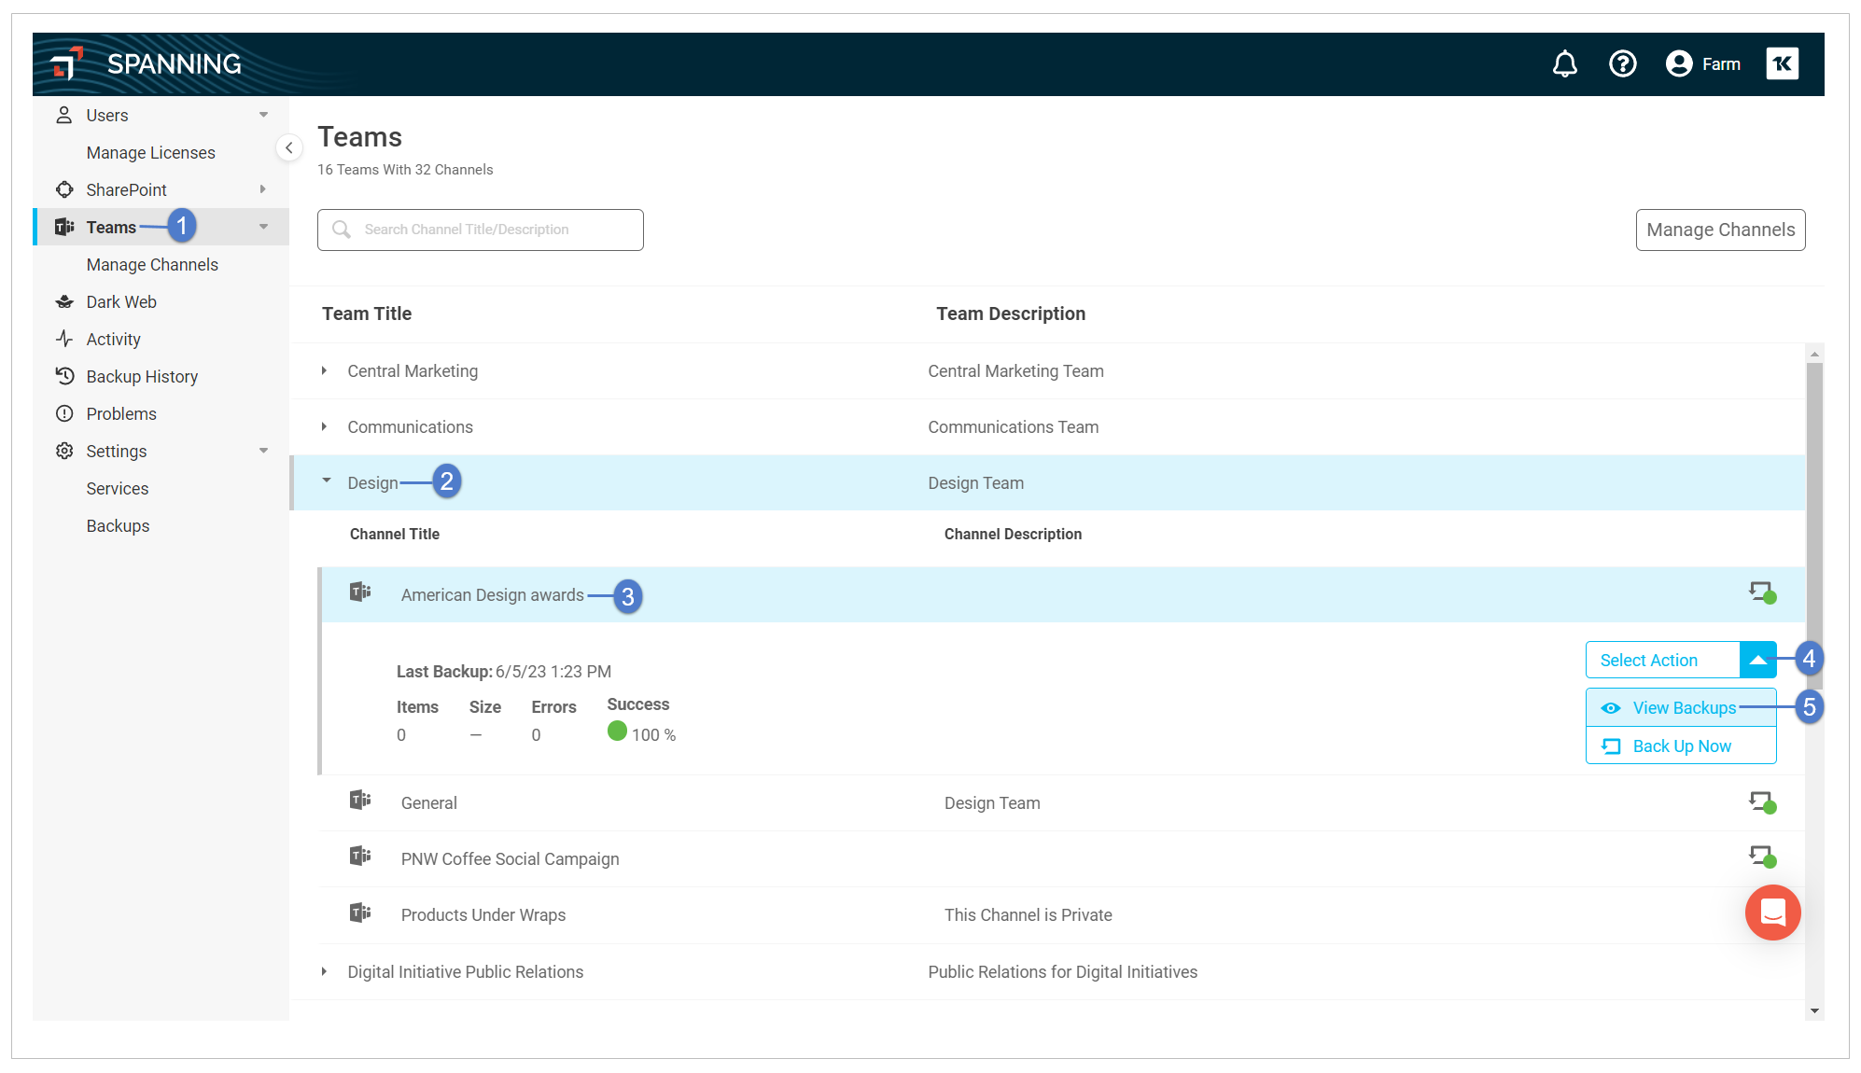The image size is (1861, 1073).
Task: Open Backups under Settings
Action: 118,525
